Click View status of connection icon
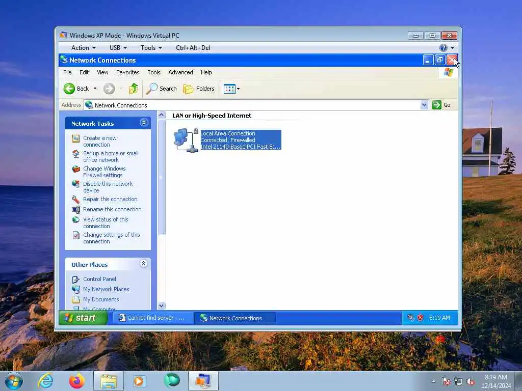Screen dimensions: 522x391 point(76,220)
